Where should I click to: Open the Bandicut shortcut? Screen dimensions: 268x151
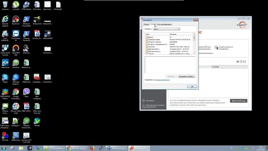pos(16,64)
